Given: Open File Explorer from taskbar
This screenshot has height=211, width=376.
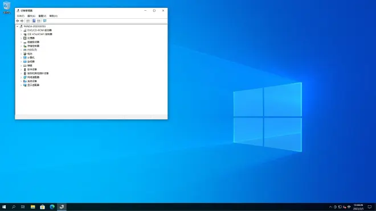Looking at the screenshot, I should click(33, 207).
